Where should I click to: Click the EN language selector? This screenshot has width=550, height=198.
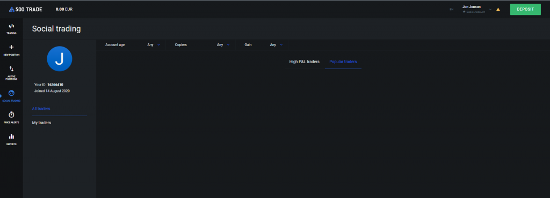pos(451,10)
